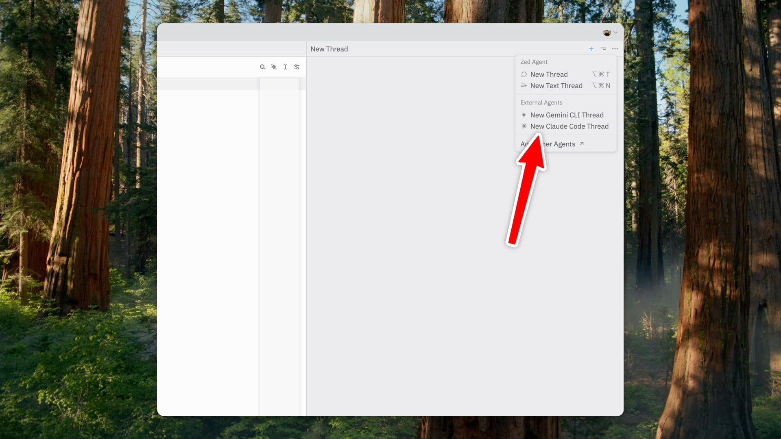
Task: Open the agent panel history menu icon
Action: (603, 49)
